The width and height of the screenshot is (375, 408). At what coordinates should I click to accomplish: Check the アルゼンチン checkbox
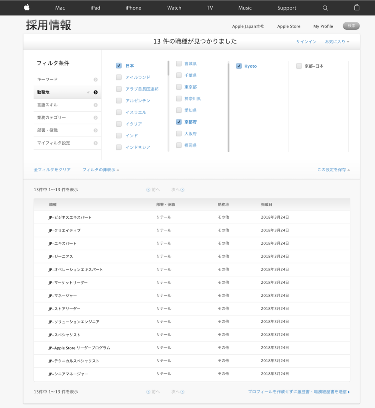coord(119,100)
